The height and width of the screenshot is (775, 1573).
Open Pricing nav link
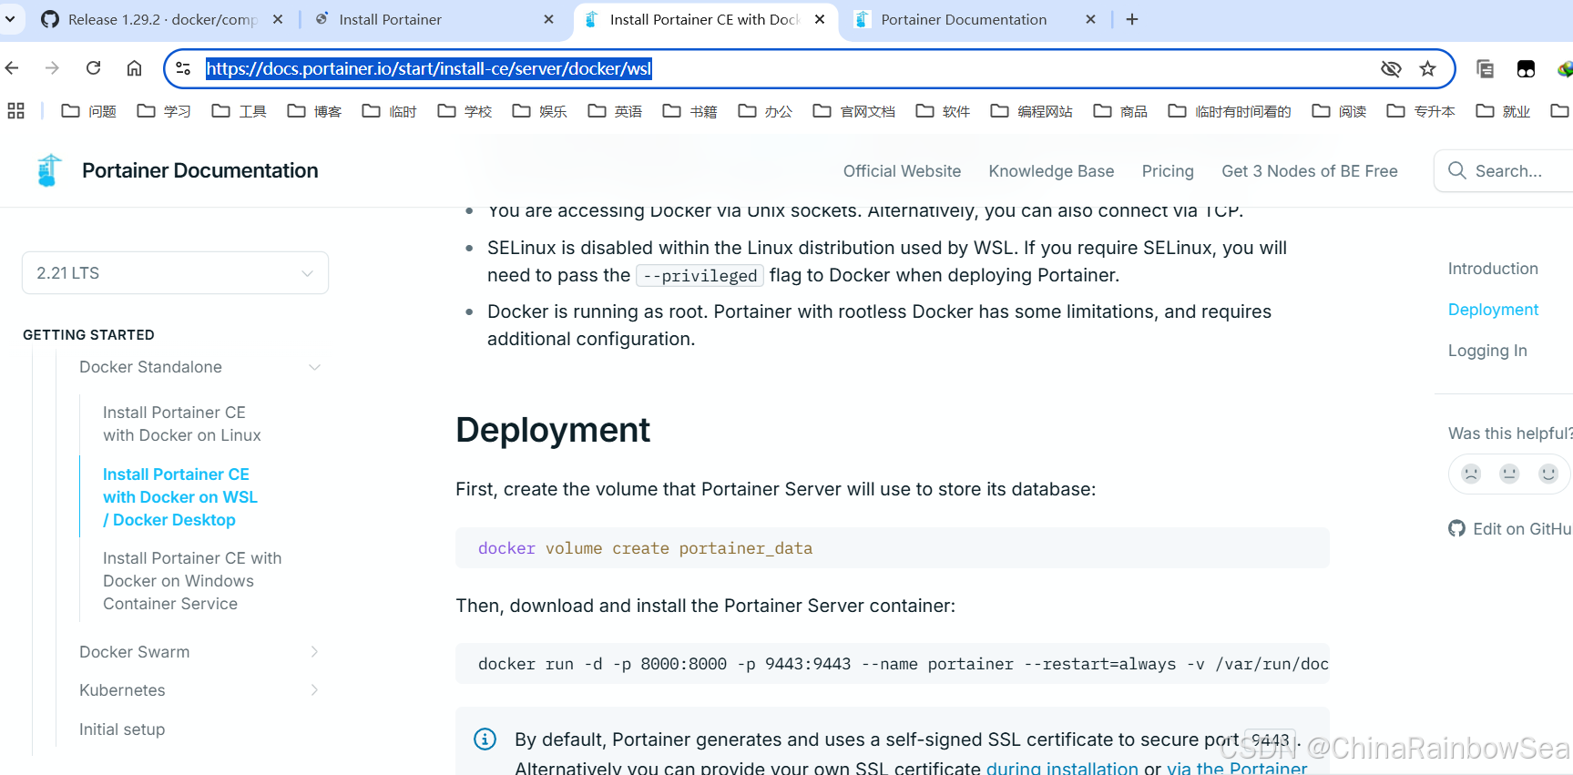tap(1168, 171)
